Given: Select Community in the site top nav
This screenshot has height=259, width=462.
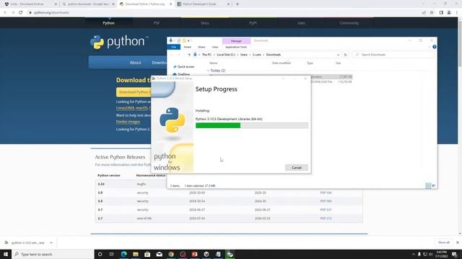Looking at the screenshot, I should (x=349, y=23).
